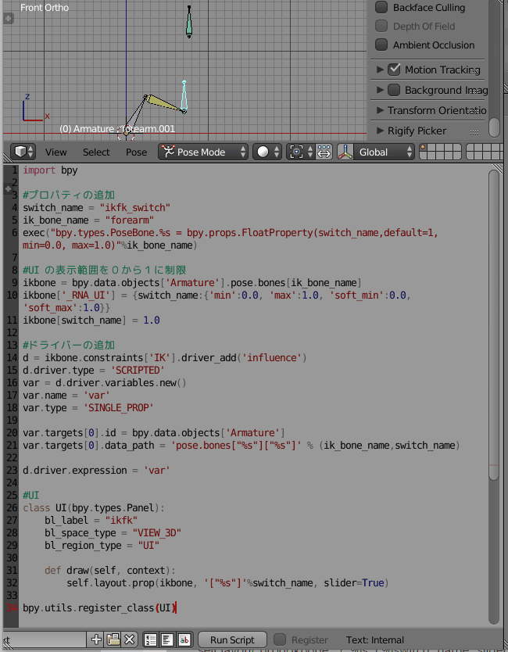Open the View menu

55,152
